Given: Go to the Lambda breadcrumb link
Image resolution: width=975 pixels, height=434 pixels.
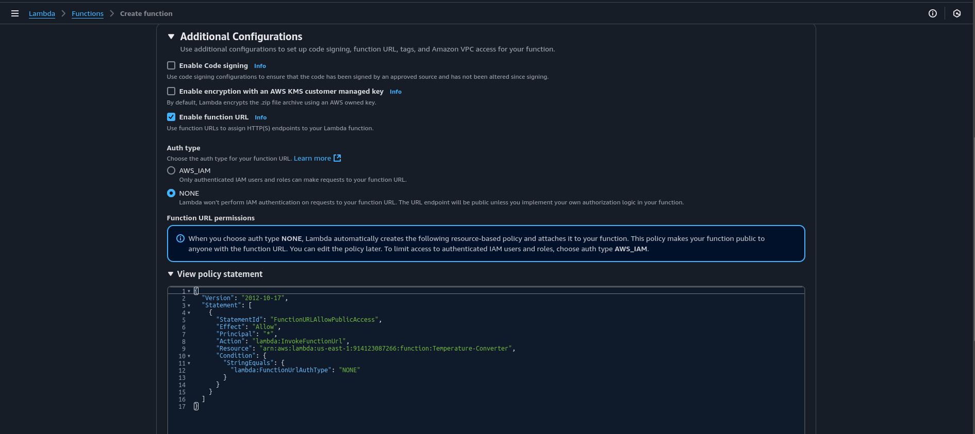Looking at the screenshot, I should 42,13.
